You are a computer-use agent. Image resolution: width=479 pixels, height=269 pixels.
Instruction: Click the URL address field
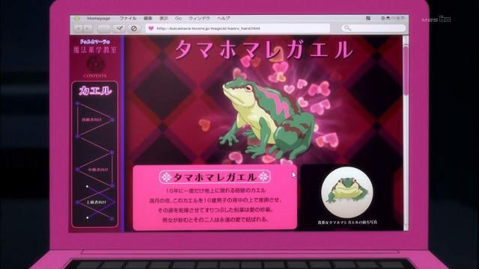point(238,28)
